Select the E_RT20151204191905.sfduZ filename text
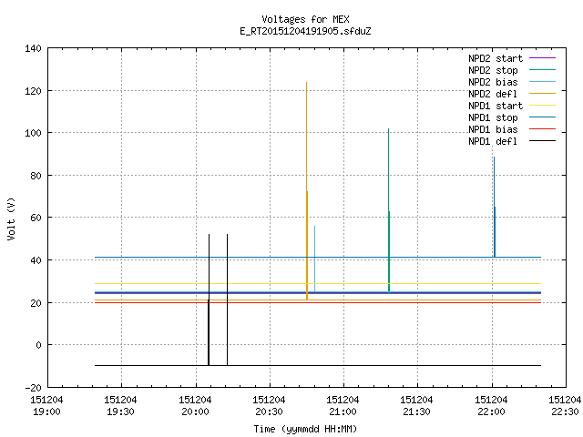The image size is (583, 437). coord(305,31)
